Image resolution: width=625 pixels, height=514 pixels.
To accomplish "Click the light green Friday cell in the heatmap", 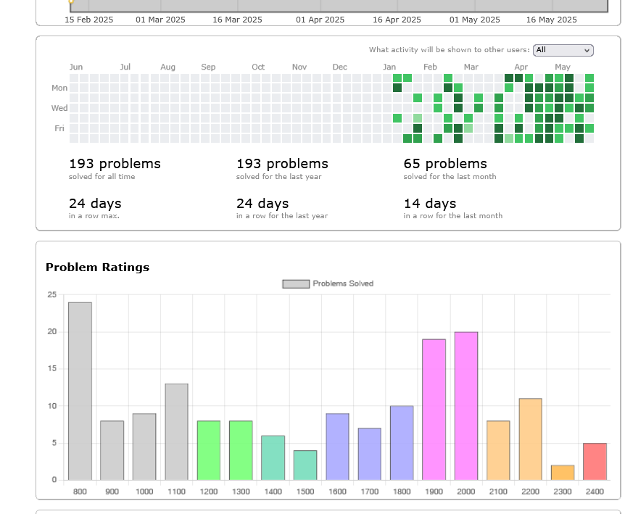I will pos(468,128).
